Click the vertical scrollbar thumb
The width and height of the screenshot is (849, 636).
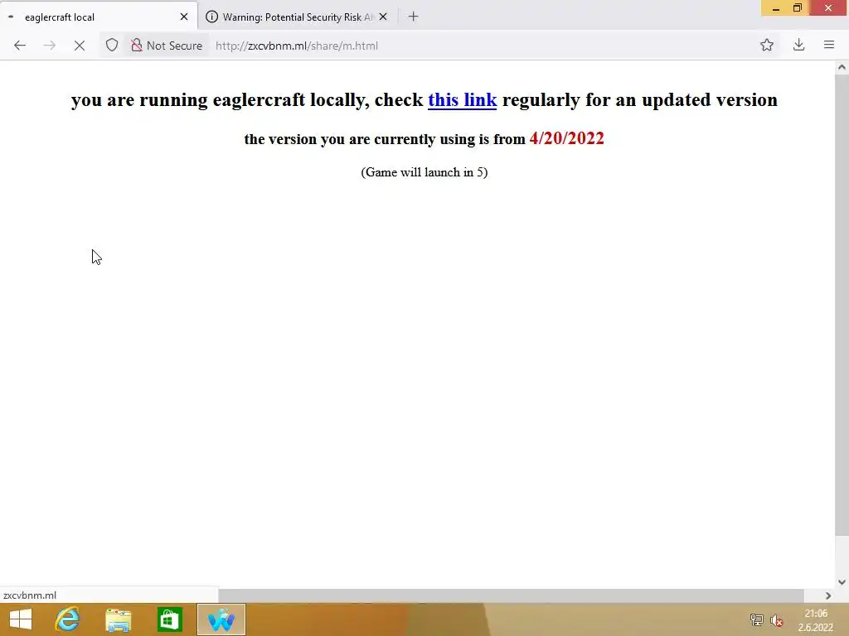842,305
